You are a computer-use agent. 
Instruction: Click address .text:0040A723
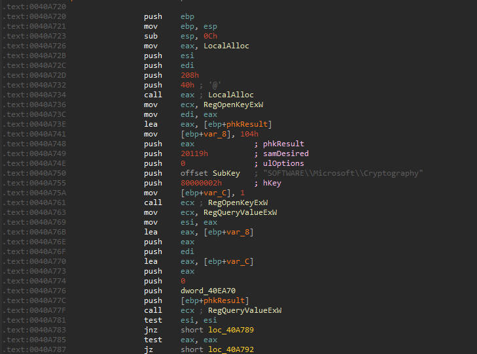coord(34,36)
